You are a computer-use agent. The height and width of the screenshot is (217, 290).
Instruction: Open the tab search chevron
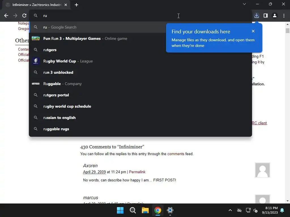(x=244, y=4)
